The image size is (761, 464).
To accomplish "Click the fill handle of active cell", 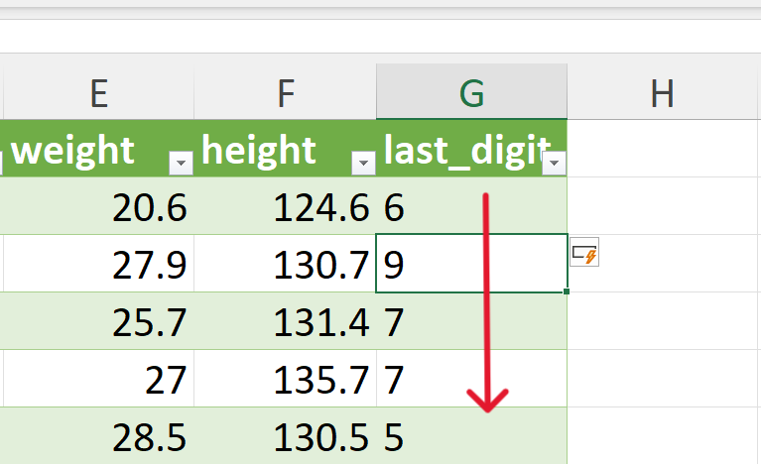I will coord(567,291).
